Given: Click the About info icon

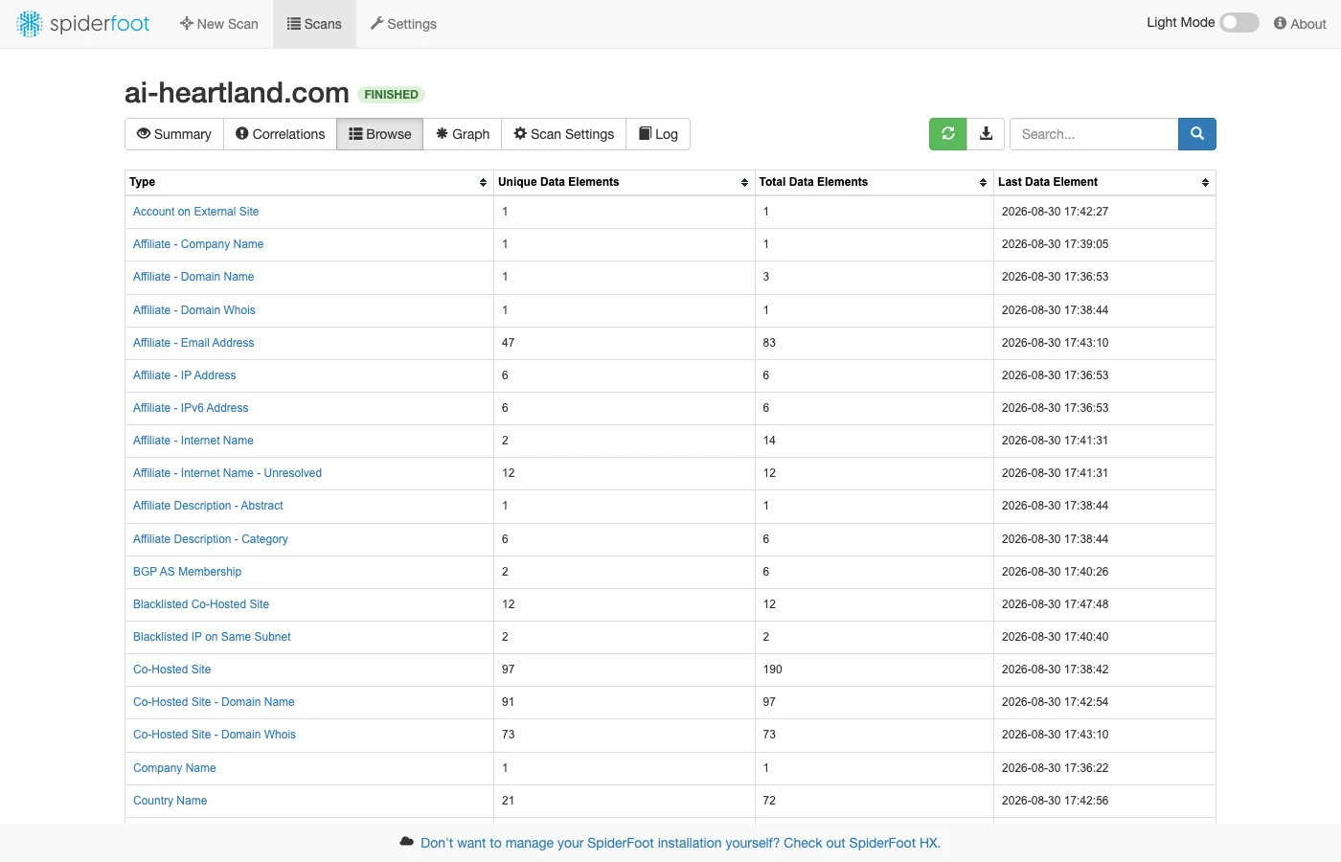Looking at the screenshot, I should [x=1280, y=24].
